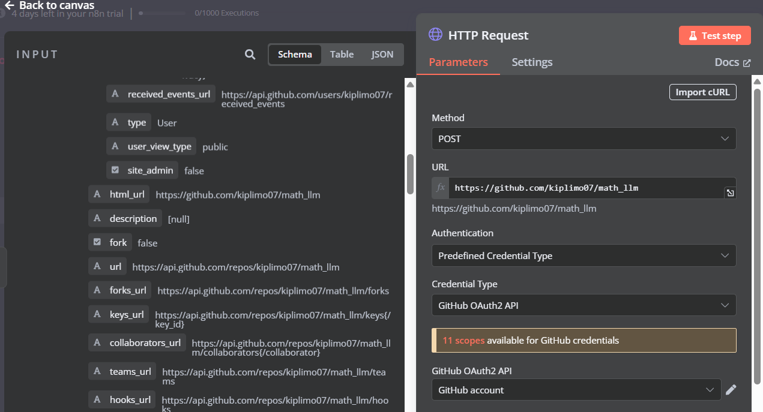Open the Method dropdown showing POST
Screen dimensions: 763x412
coord(583,139)
